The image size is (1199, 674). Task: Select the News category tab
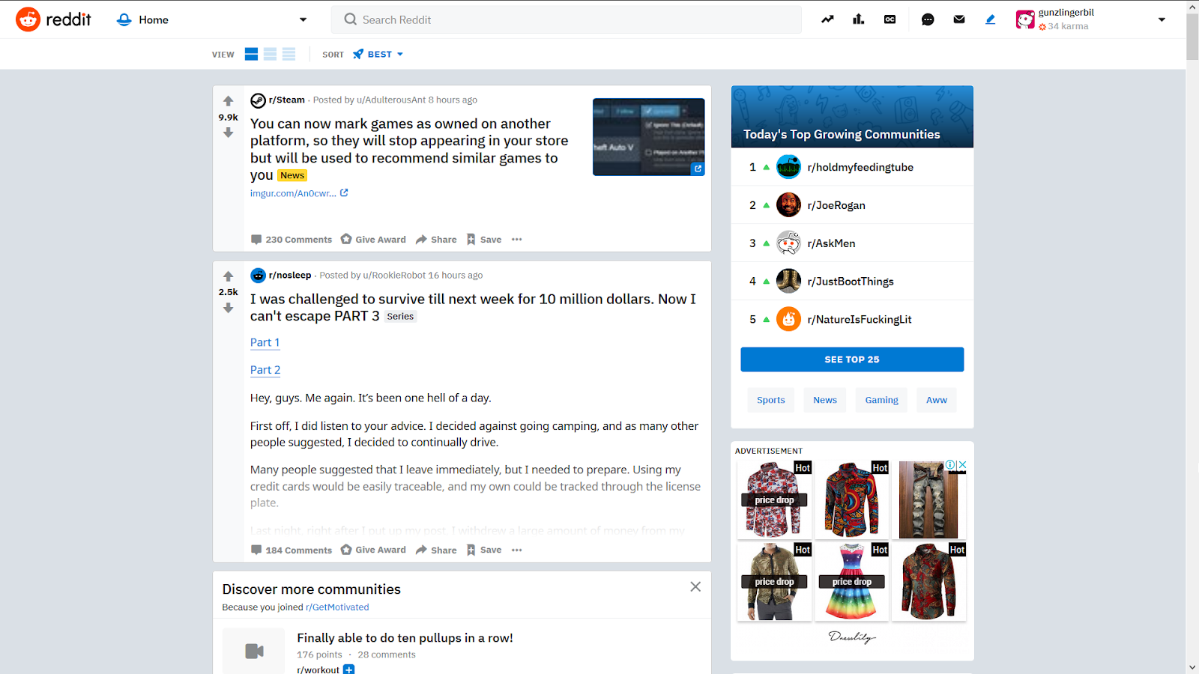[x=825, y=400]
